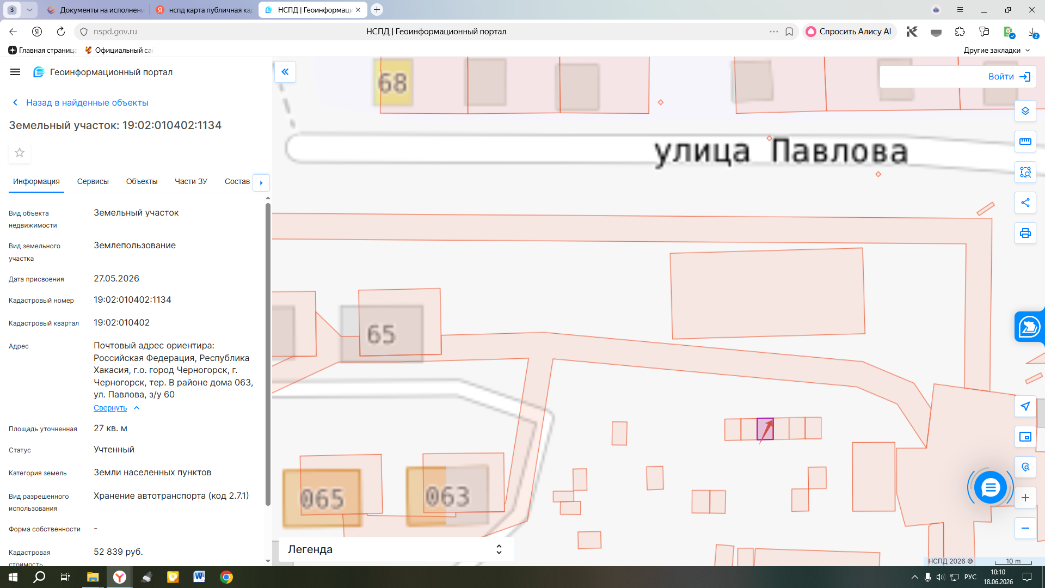This screenshot has width=1045, height=588.
Task: Select the cadastral quarter 19:02:010402 value
Action: (121, 323)
